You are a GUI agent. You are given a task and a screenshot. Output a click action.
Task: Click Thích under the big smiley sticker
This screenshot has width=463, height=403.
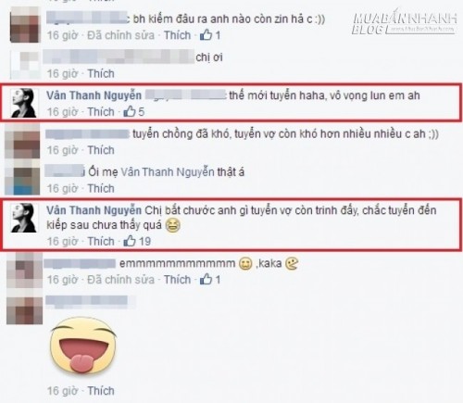tap(101, 391)
